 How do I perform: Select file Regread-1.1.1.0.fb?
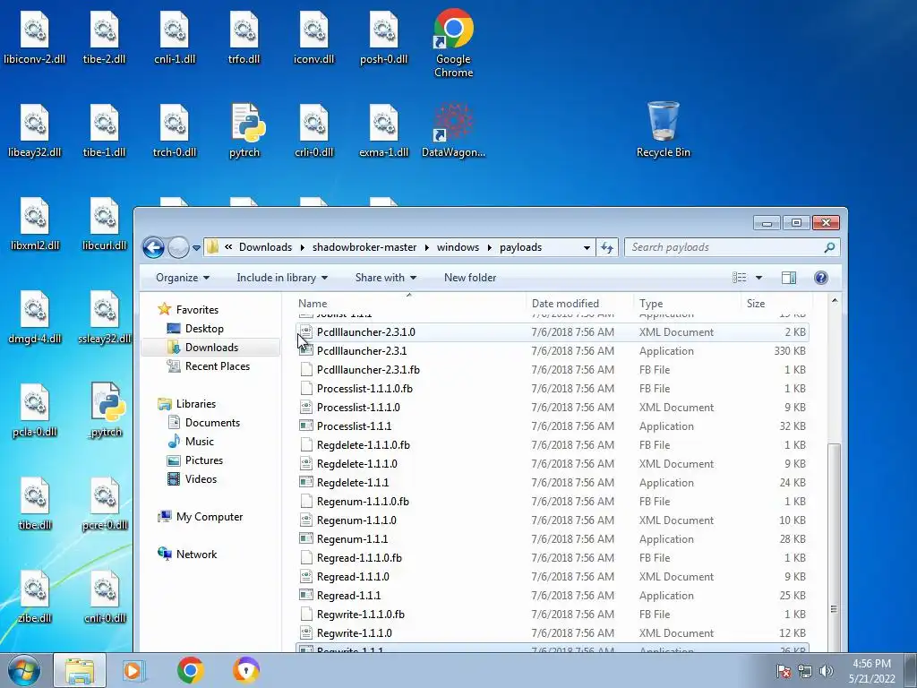coord(552,557)
